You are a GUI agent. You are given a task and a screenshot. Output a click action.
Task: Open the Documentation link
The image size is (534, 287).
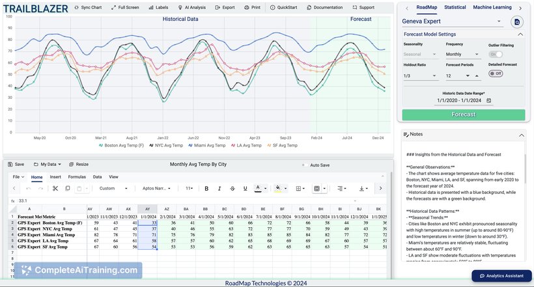click(324, 7)
